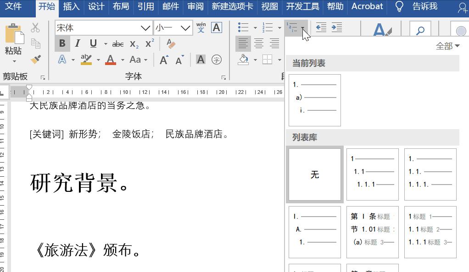Viewport: 469px width, 272px height.
Task: Click the Clear All Formatting eraser icon
Action: (170, 43)
